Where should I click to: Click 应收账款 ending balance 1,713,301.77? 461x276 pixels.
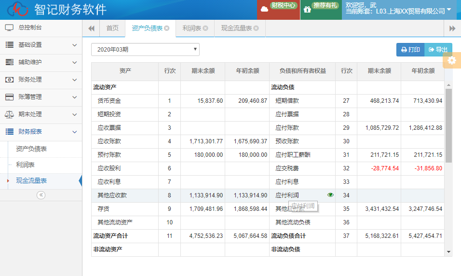[x=206, y=141]
